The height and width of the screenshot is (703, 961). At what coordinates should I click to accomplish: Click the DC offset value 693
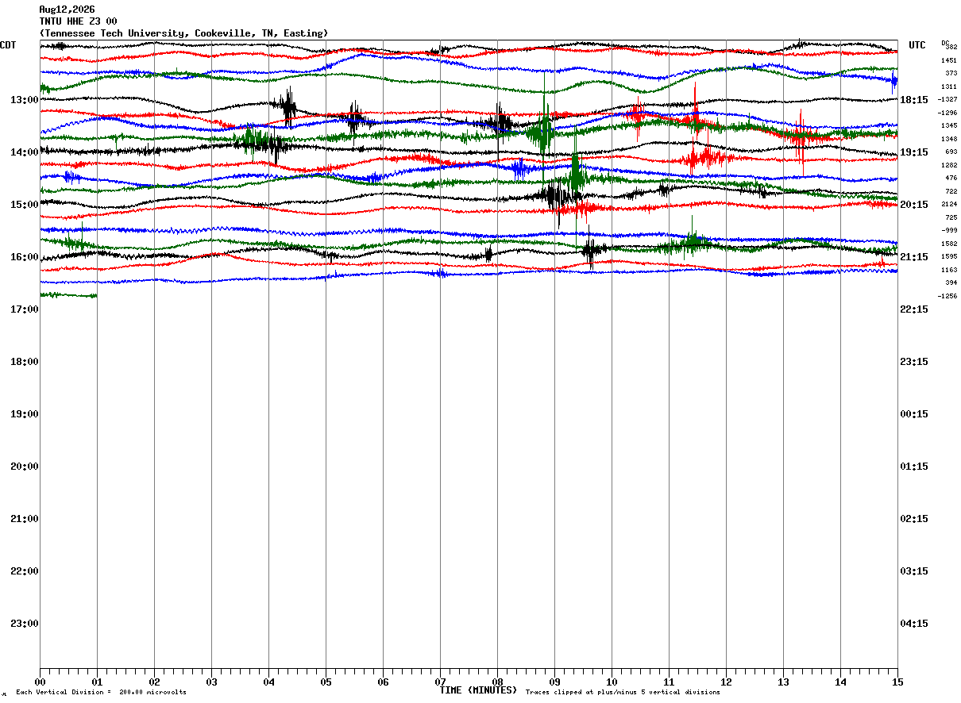click(951, 152)
